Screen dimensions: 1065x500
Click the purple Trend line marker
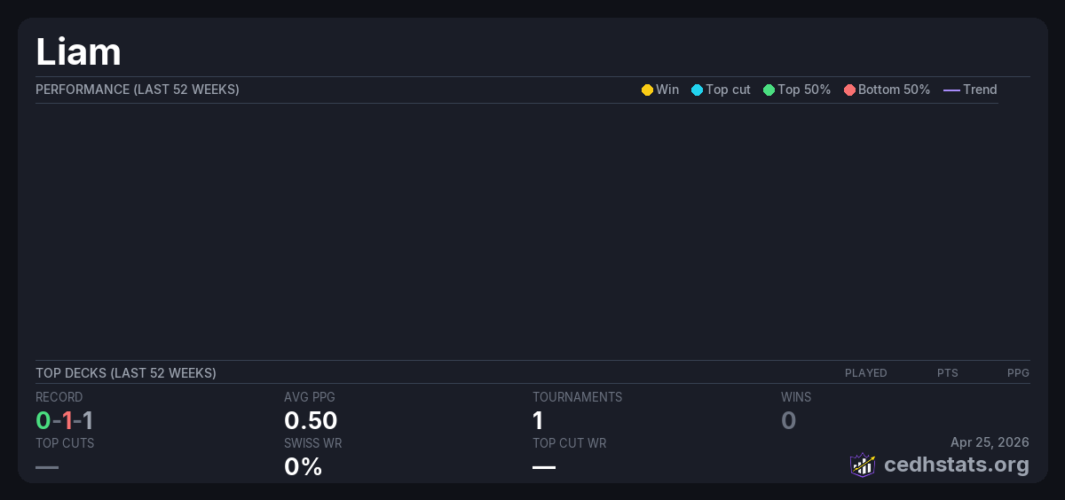[951, 90]
